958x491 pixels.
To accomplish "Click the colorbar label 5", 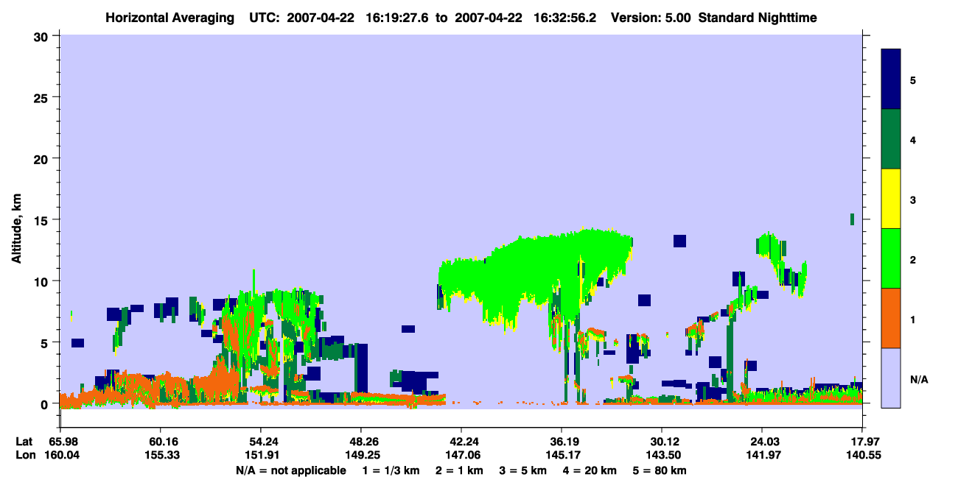I will pyautogui.click(x=913, y=80).
